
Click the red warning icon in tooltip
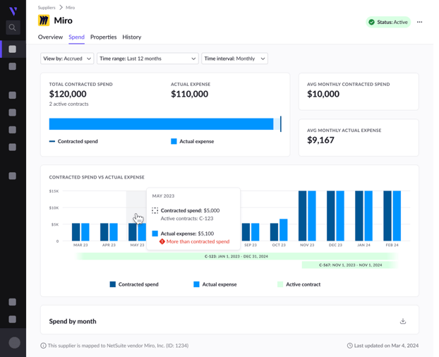[162, 241]
